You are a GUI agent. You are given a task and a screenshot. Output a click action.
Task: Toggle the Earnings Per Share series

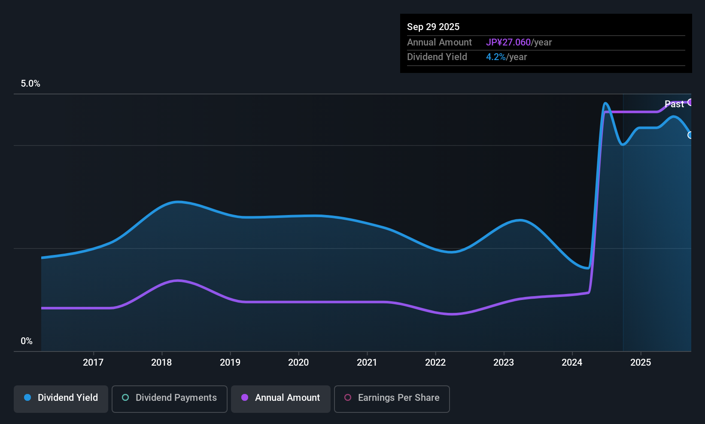(x=392, y=399)
